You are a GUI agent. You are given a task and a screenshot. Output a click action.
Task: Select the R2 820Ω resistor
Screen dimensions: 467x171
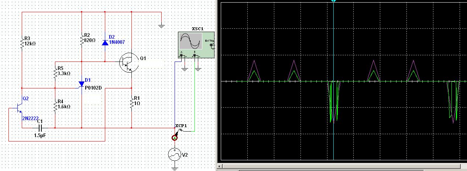click(x=82, y=40)
